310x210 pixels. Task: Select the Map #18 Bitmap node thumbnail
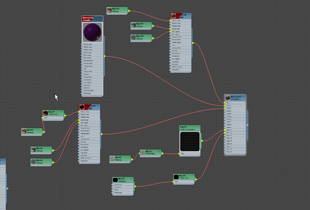coord(133,37)
